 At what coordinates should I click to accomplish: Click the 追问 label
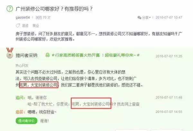click(20, 98)
